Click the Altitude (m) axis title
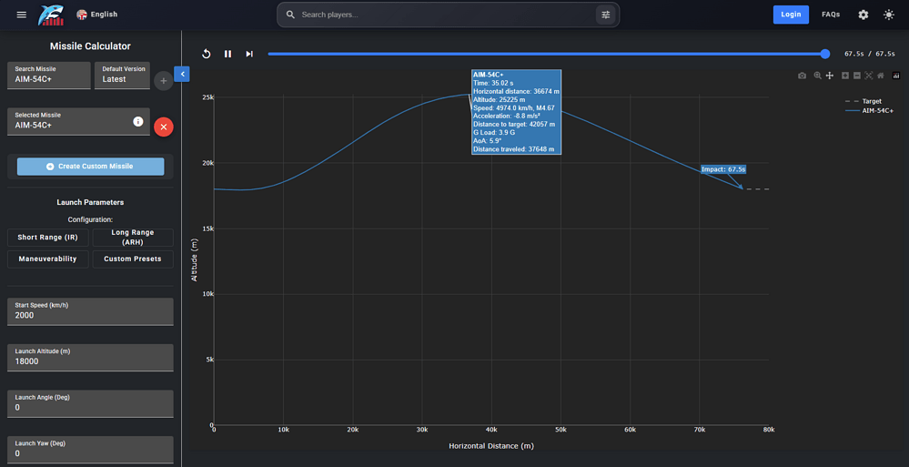Screen dimensions: 909x467 click(195, 261)
